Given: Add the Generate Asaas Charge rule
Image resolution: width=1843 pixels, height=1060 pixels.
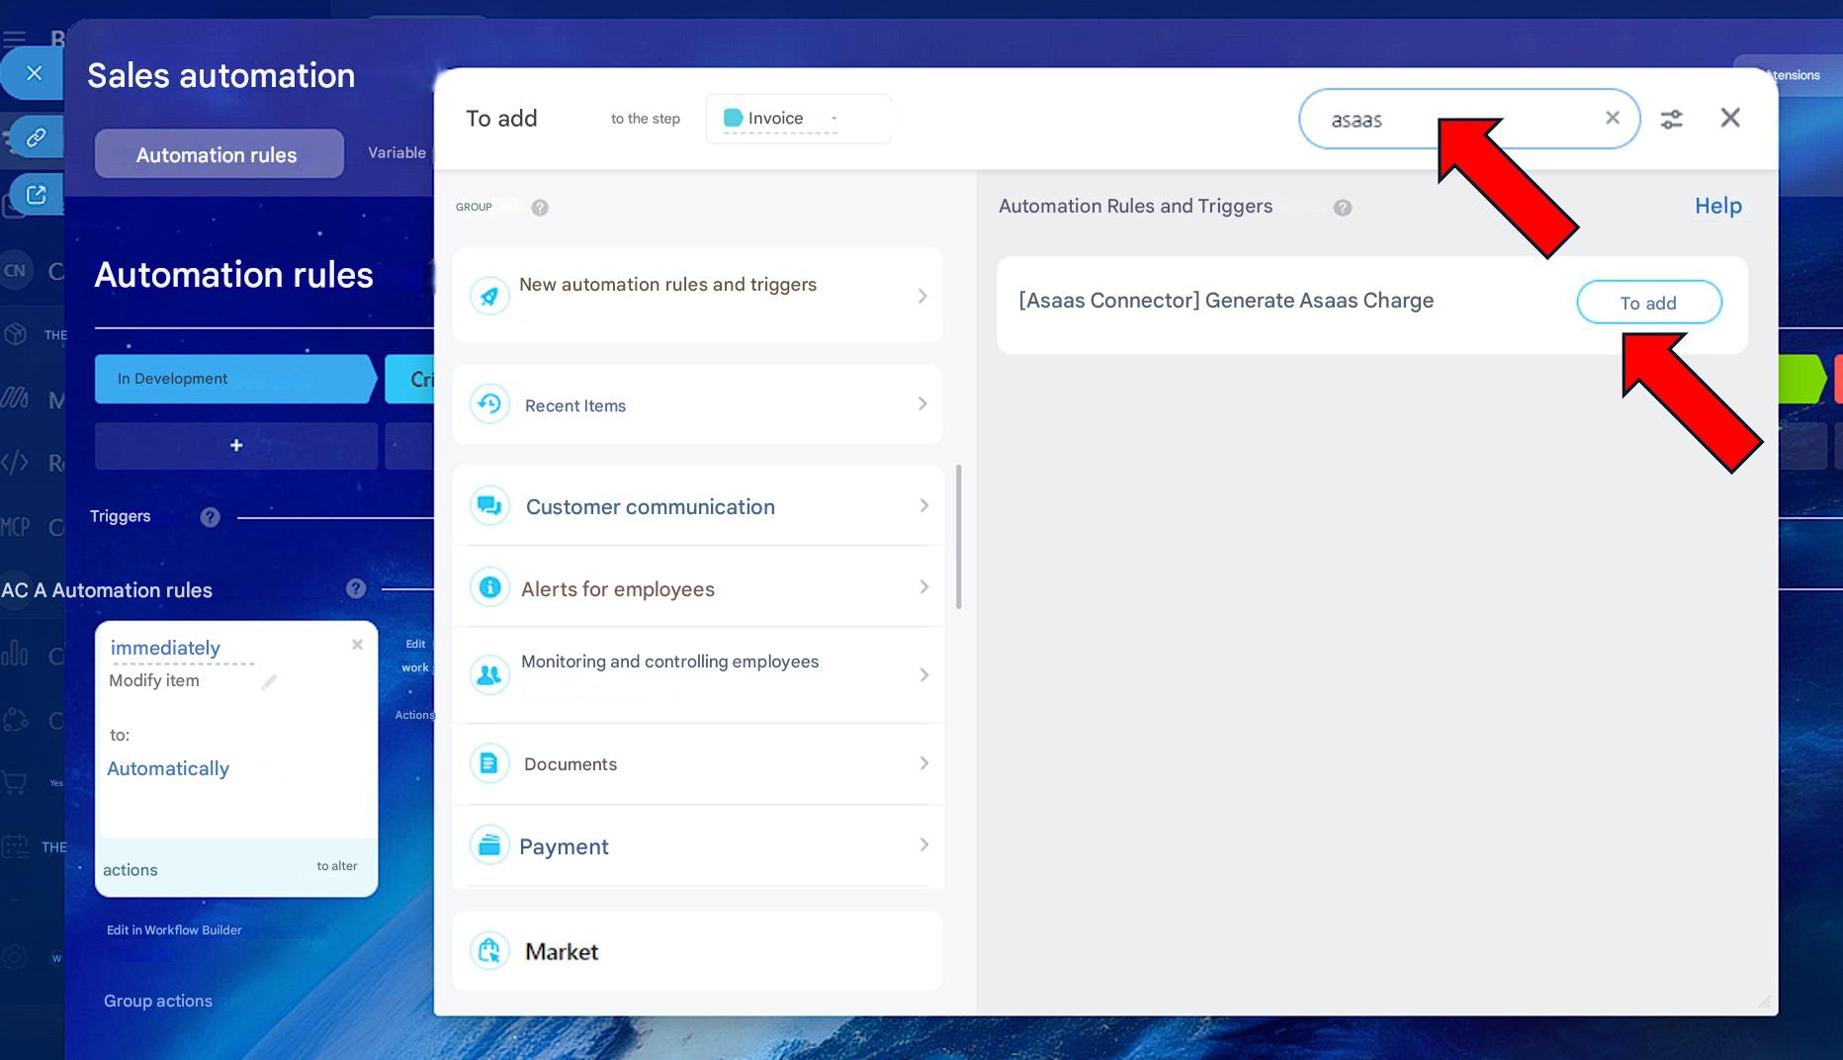Looking at the screenshot, I should tap(1648, 303).
